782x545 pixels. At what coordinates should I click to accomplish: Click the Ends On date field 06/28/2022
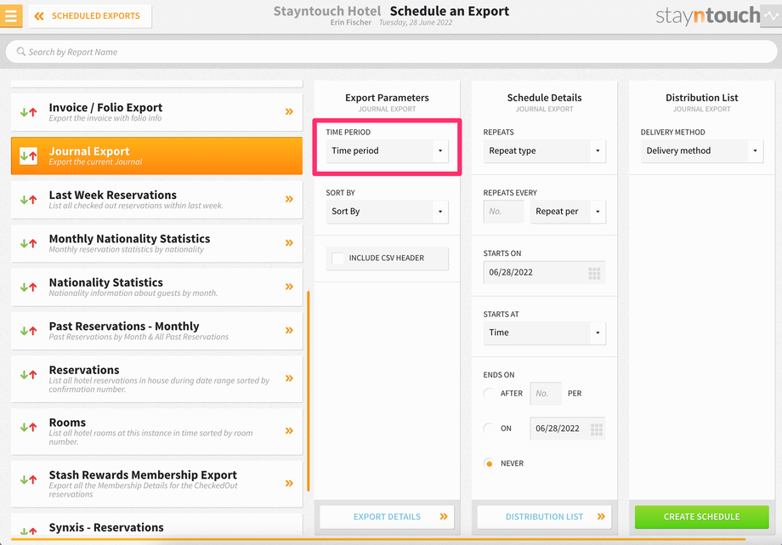(x=568, y=429)
